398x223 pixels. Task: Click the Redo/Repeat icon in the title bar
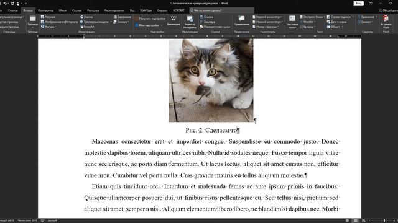12,4
